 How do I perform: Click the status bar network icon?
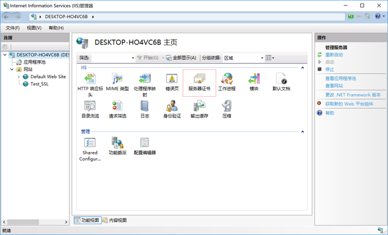[381, 230]
